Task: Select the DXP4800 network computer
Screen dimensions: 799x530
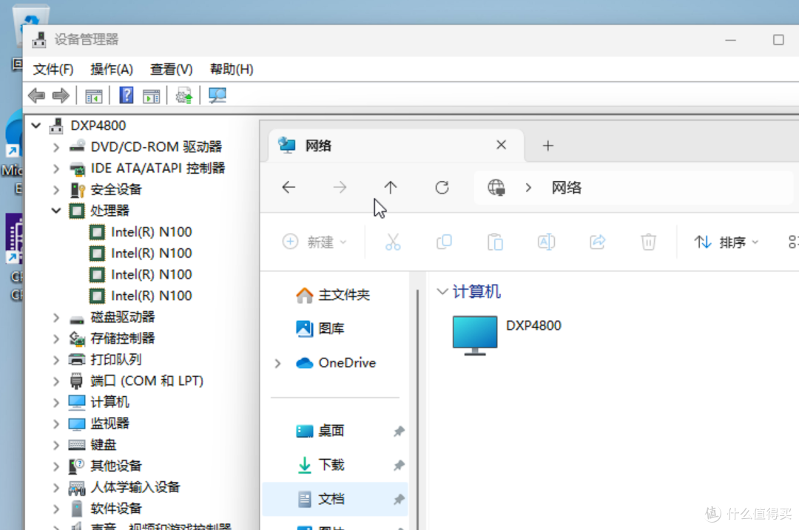Action: 507,335
